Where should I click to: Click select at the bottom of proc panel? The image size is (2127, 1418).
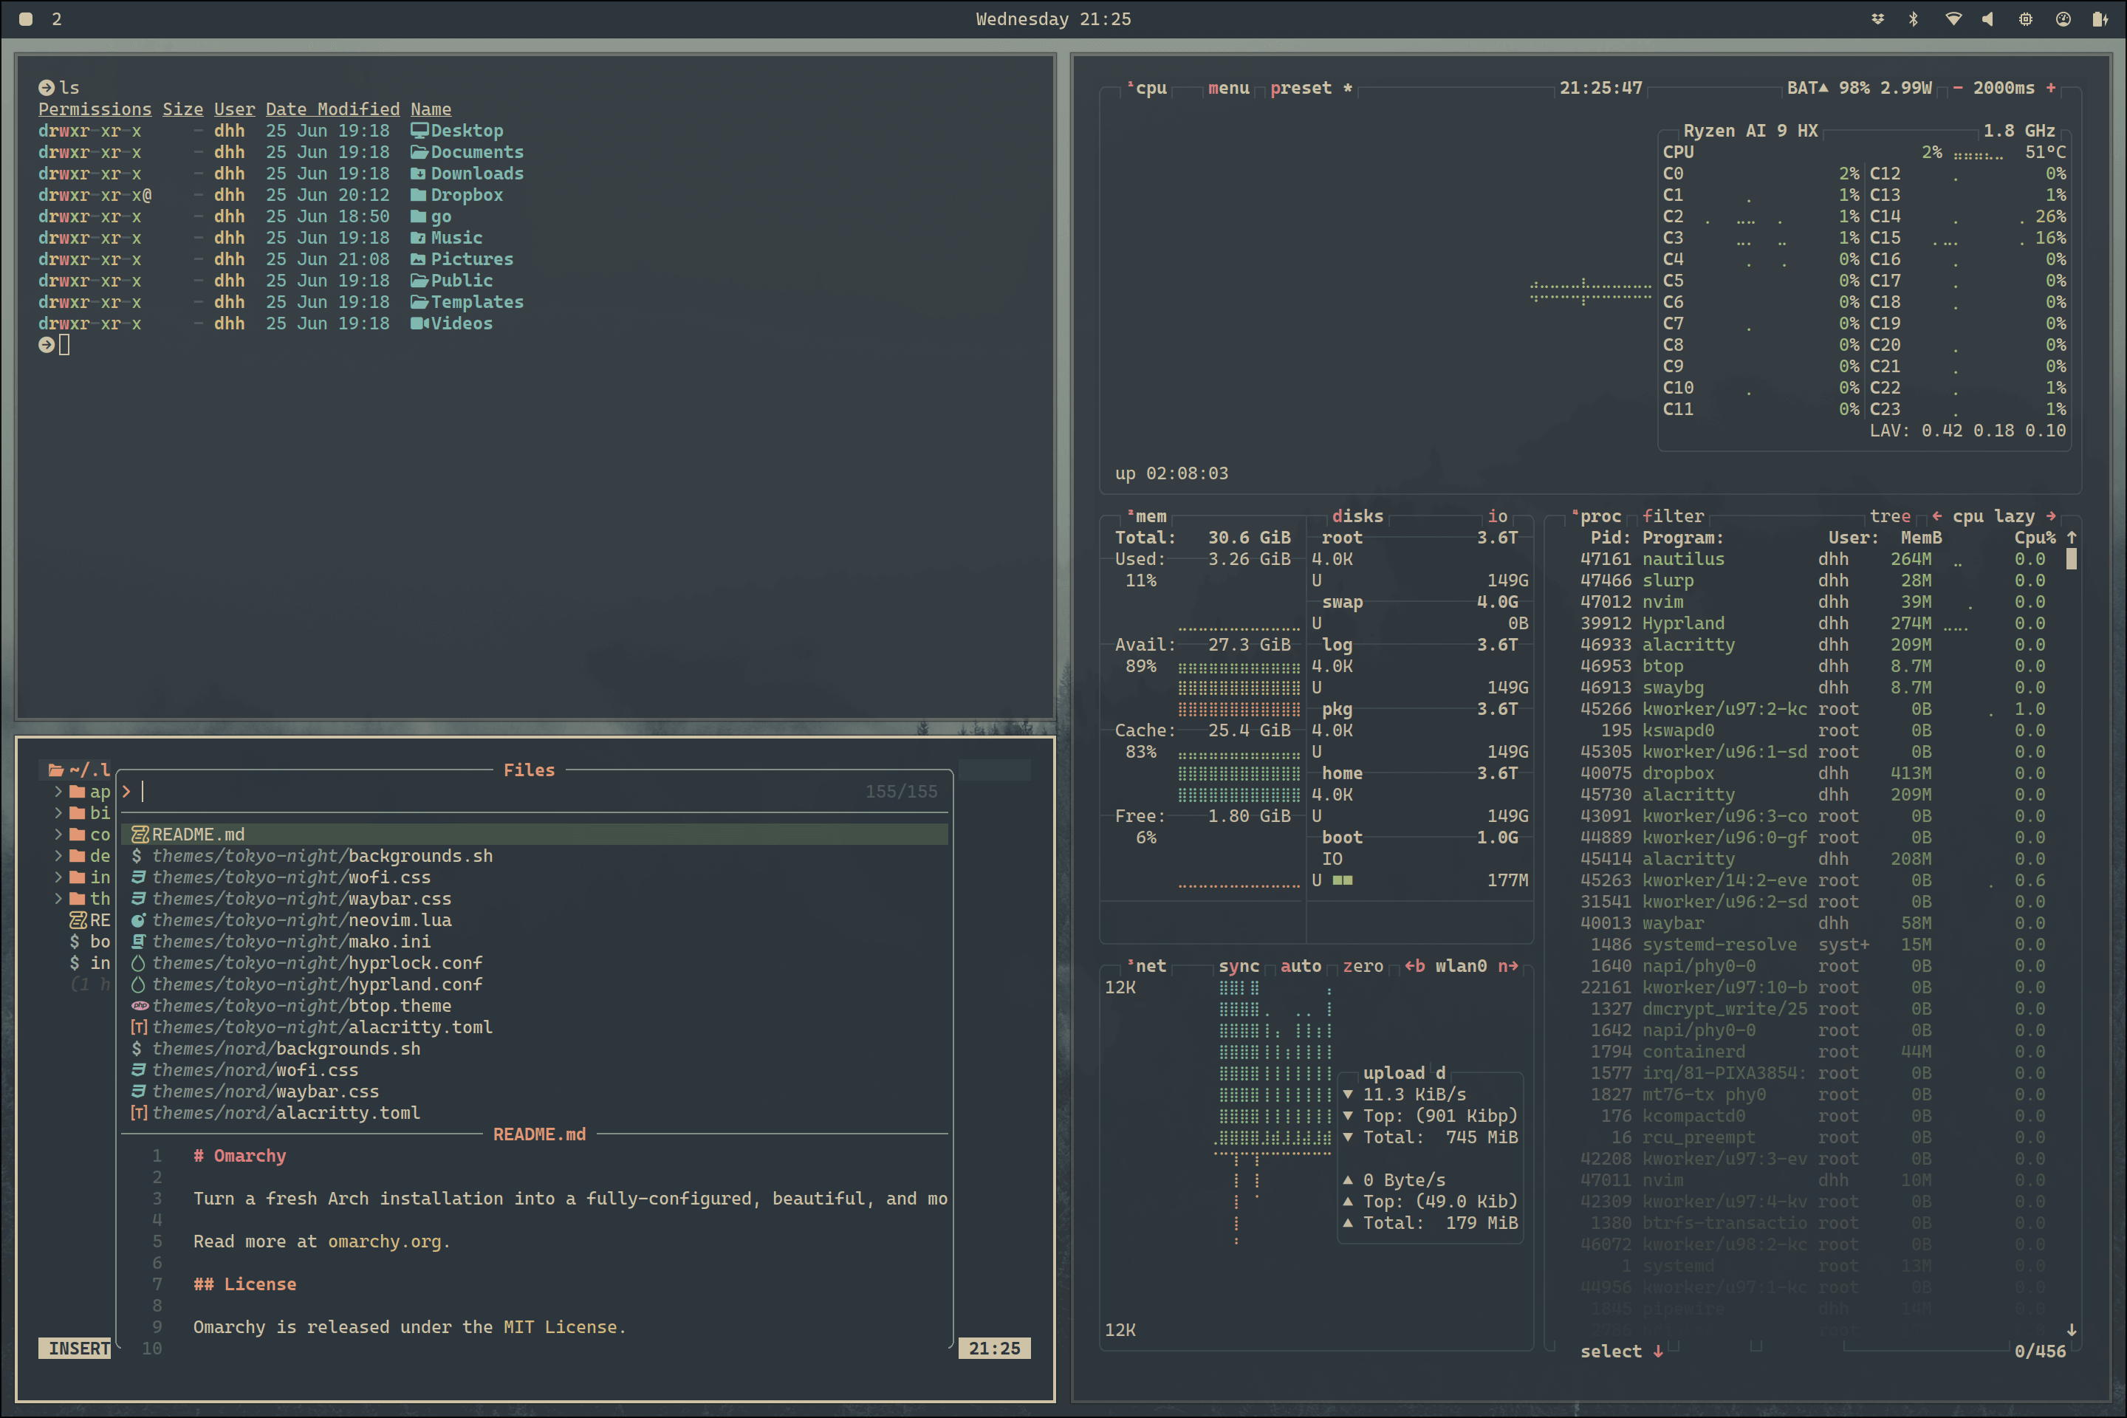pos(1611,1351)
